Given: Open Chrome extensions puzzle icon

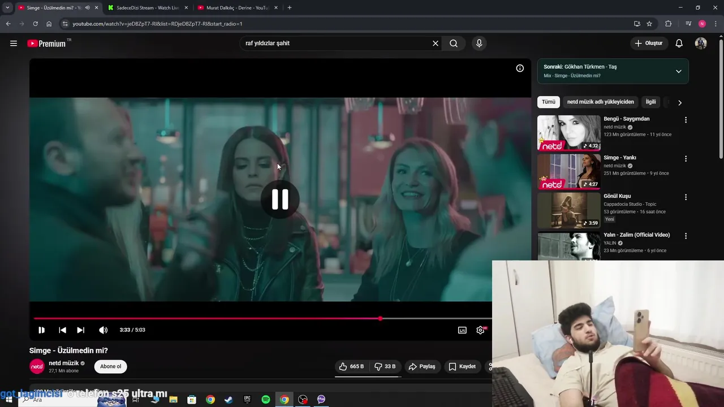Looking at the screenshot, I should 669,24.
